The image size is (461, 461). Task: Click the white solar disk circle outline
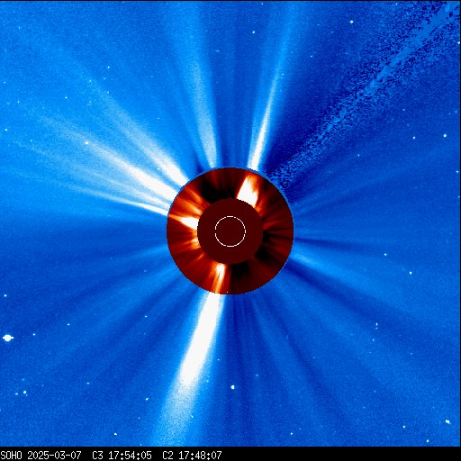click(230, 231)
